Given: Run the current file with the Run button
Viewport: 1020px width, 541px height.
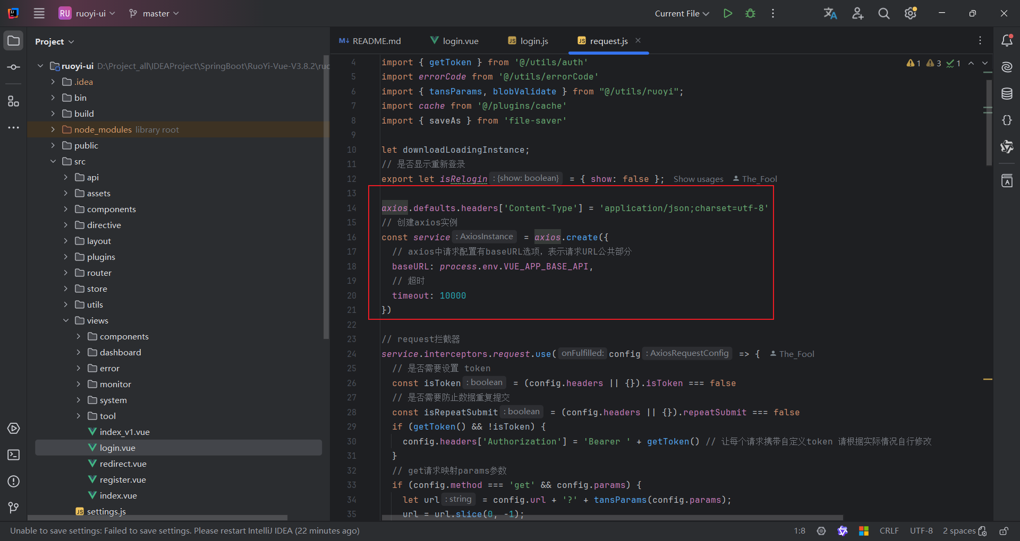Looking at the screenshot, I should pyautogui.click(x=728, y=13).
